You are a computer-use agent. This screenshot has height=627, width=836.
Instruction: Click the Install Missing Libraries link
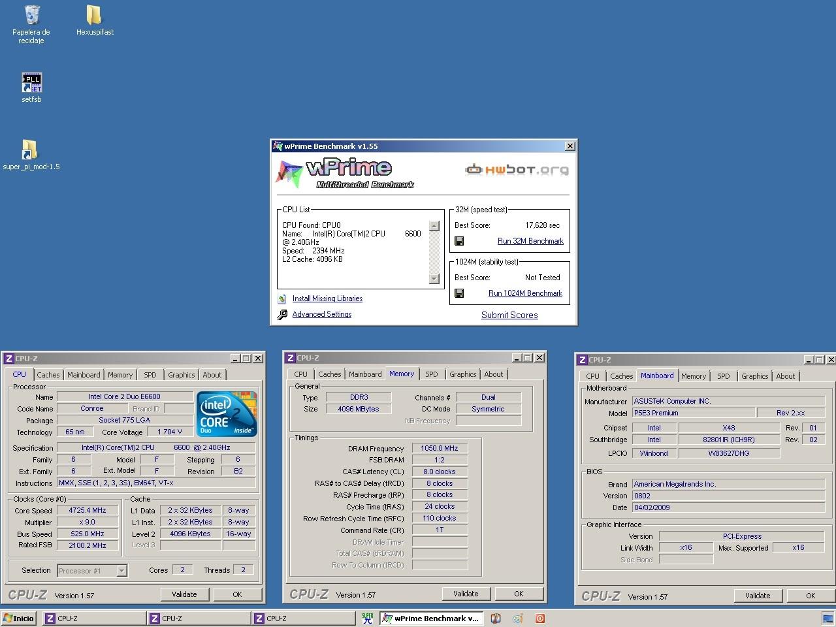point(327,298)
